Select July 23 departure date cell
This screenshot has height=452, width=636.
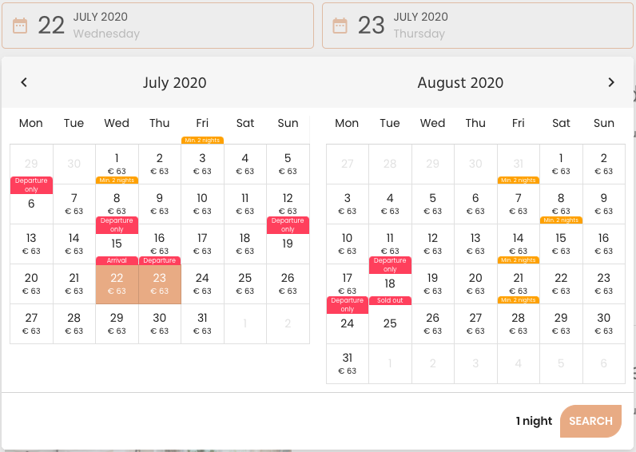pos(160,283)
